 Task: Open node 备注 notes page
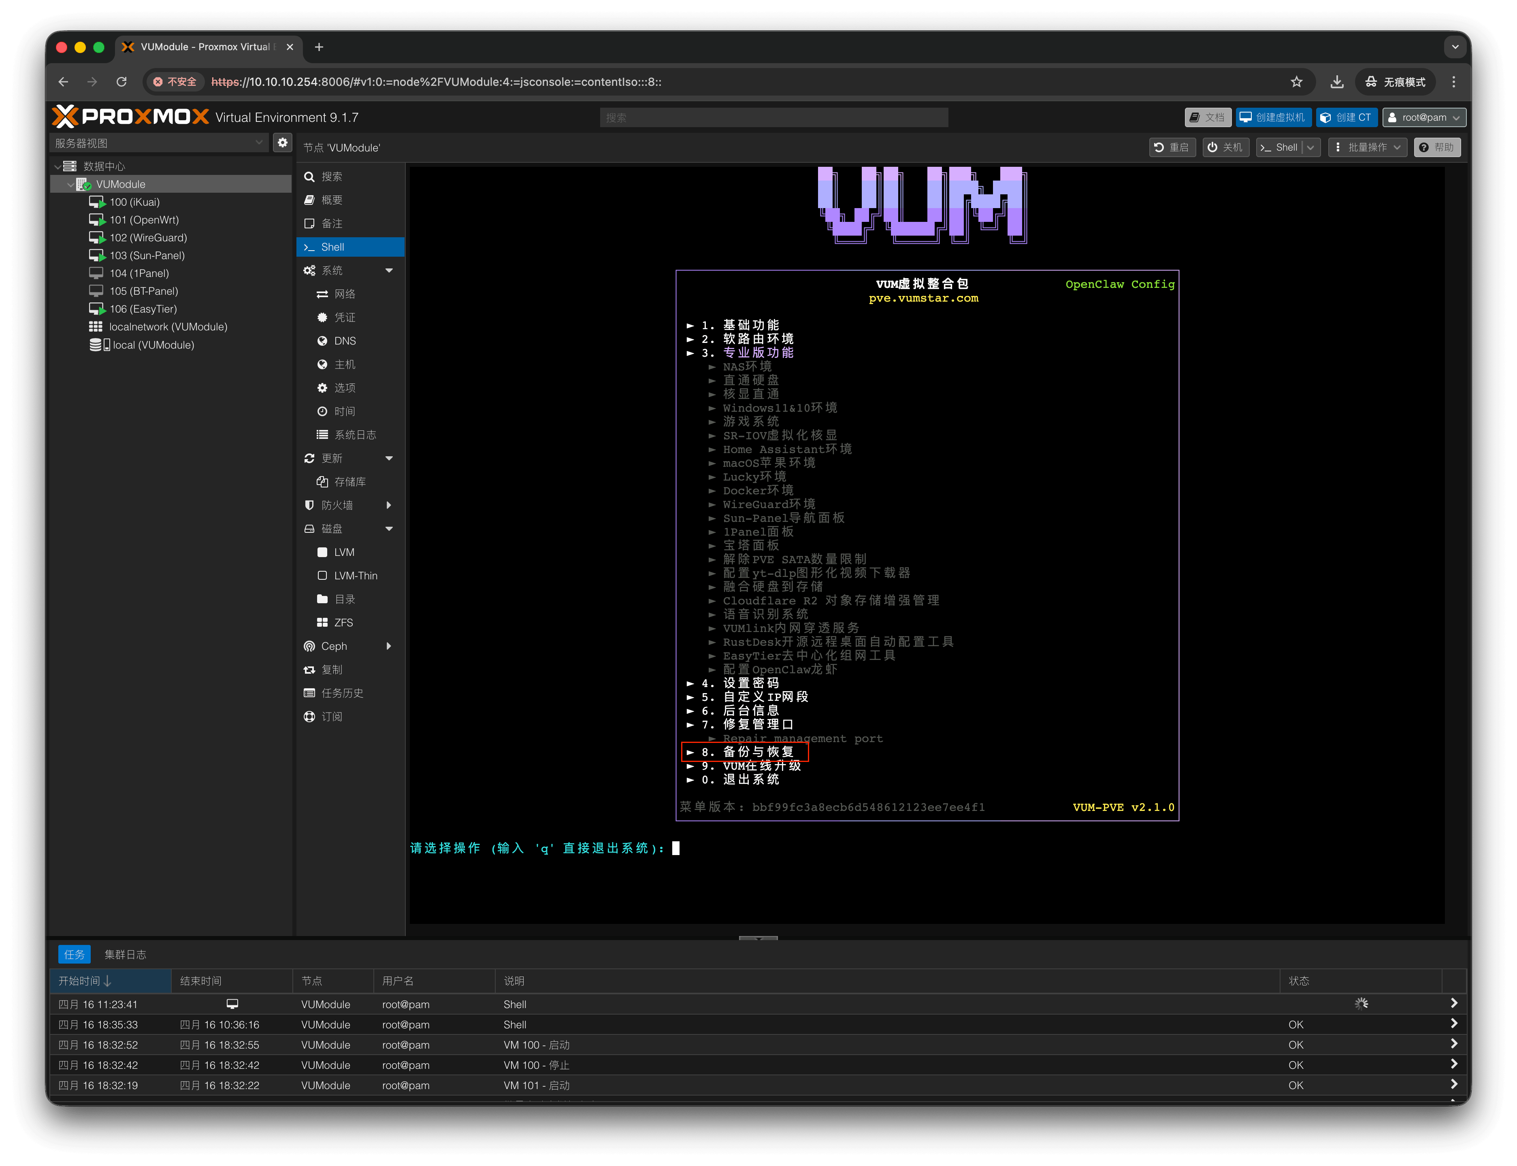(x=350, y=223)
